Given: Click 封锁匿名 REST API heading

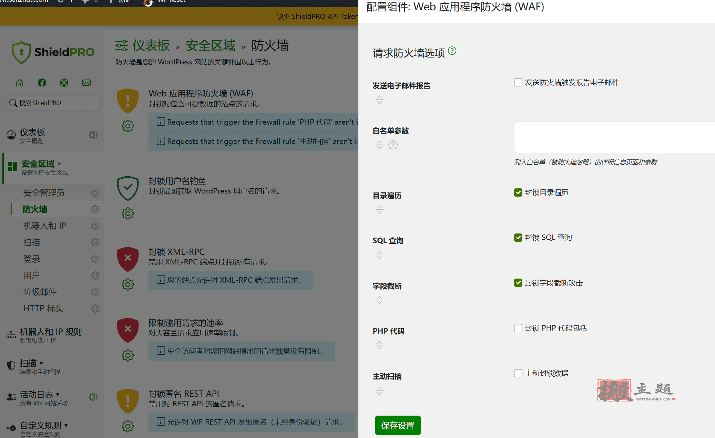Looking at the screenshot, I should (184, 394).
